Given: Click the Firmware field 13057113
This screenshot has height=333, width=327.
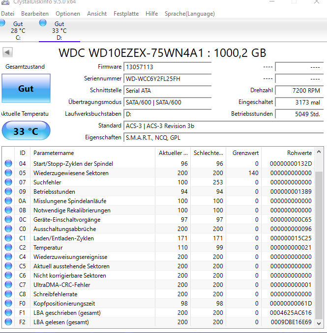Looking at the screenshot, I should (167, 67).
